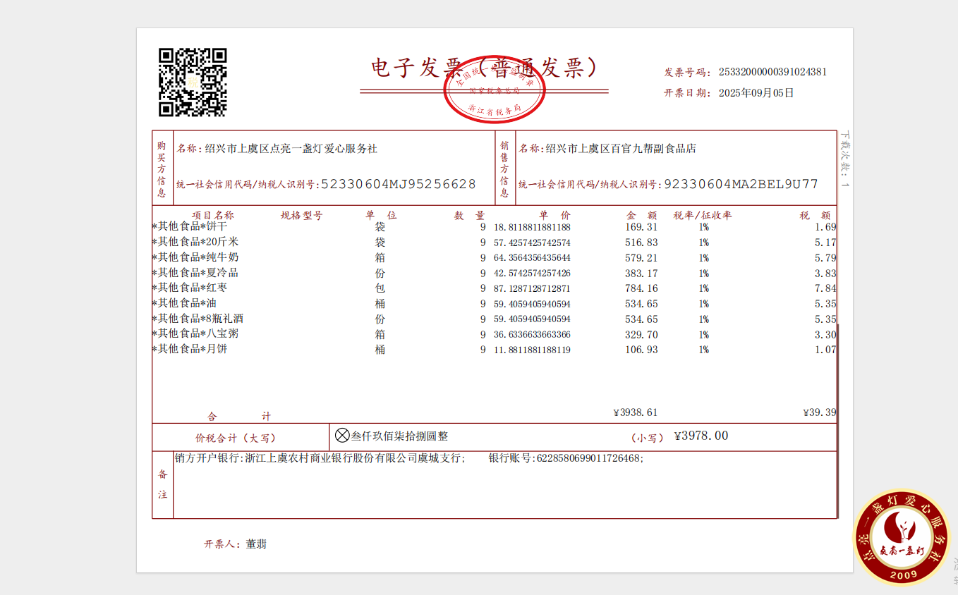
Task: Click unit price 18.8118811881188
Action: coord(532,227)
